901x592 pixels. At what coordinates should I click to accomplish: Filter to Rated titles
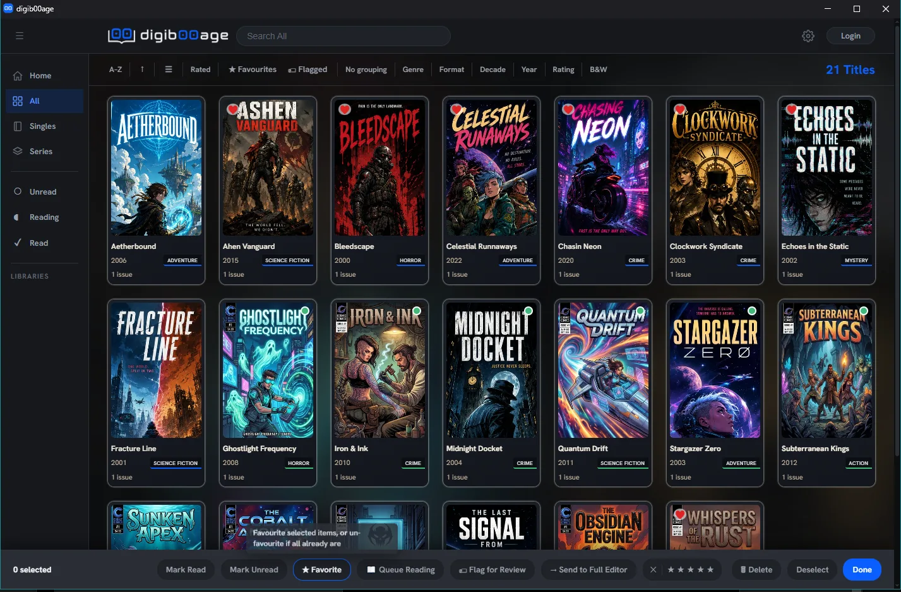(200, 69)
